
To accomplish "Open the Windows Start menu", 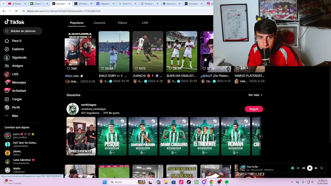I will (104, 182).
